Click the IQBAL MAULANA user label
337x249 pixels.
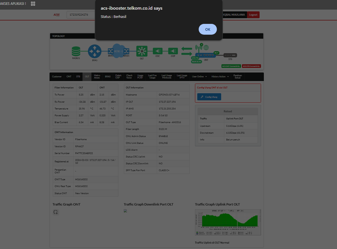tap(234, 15)
